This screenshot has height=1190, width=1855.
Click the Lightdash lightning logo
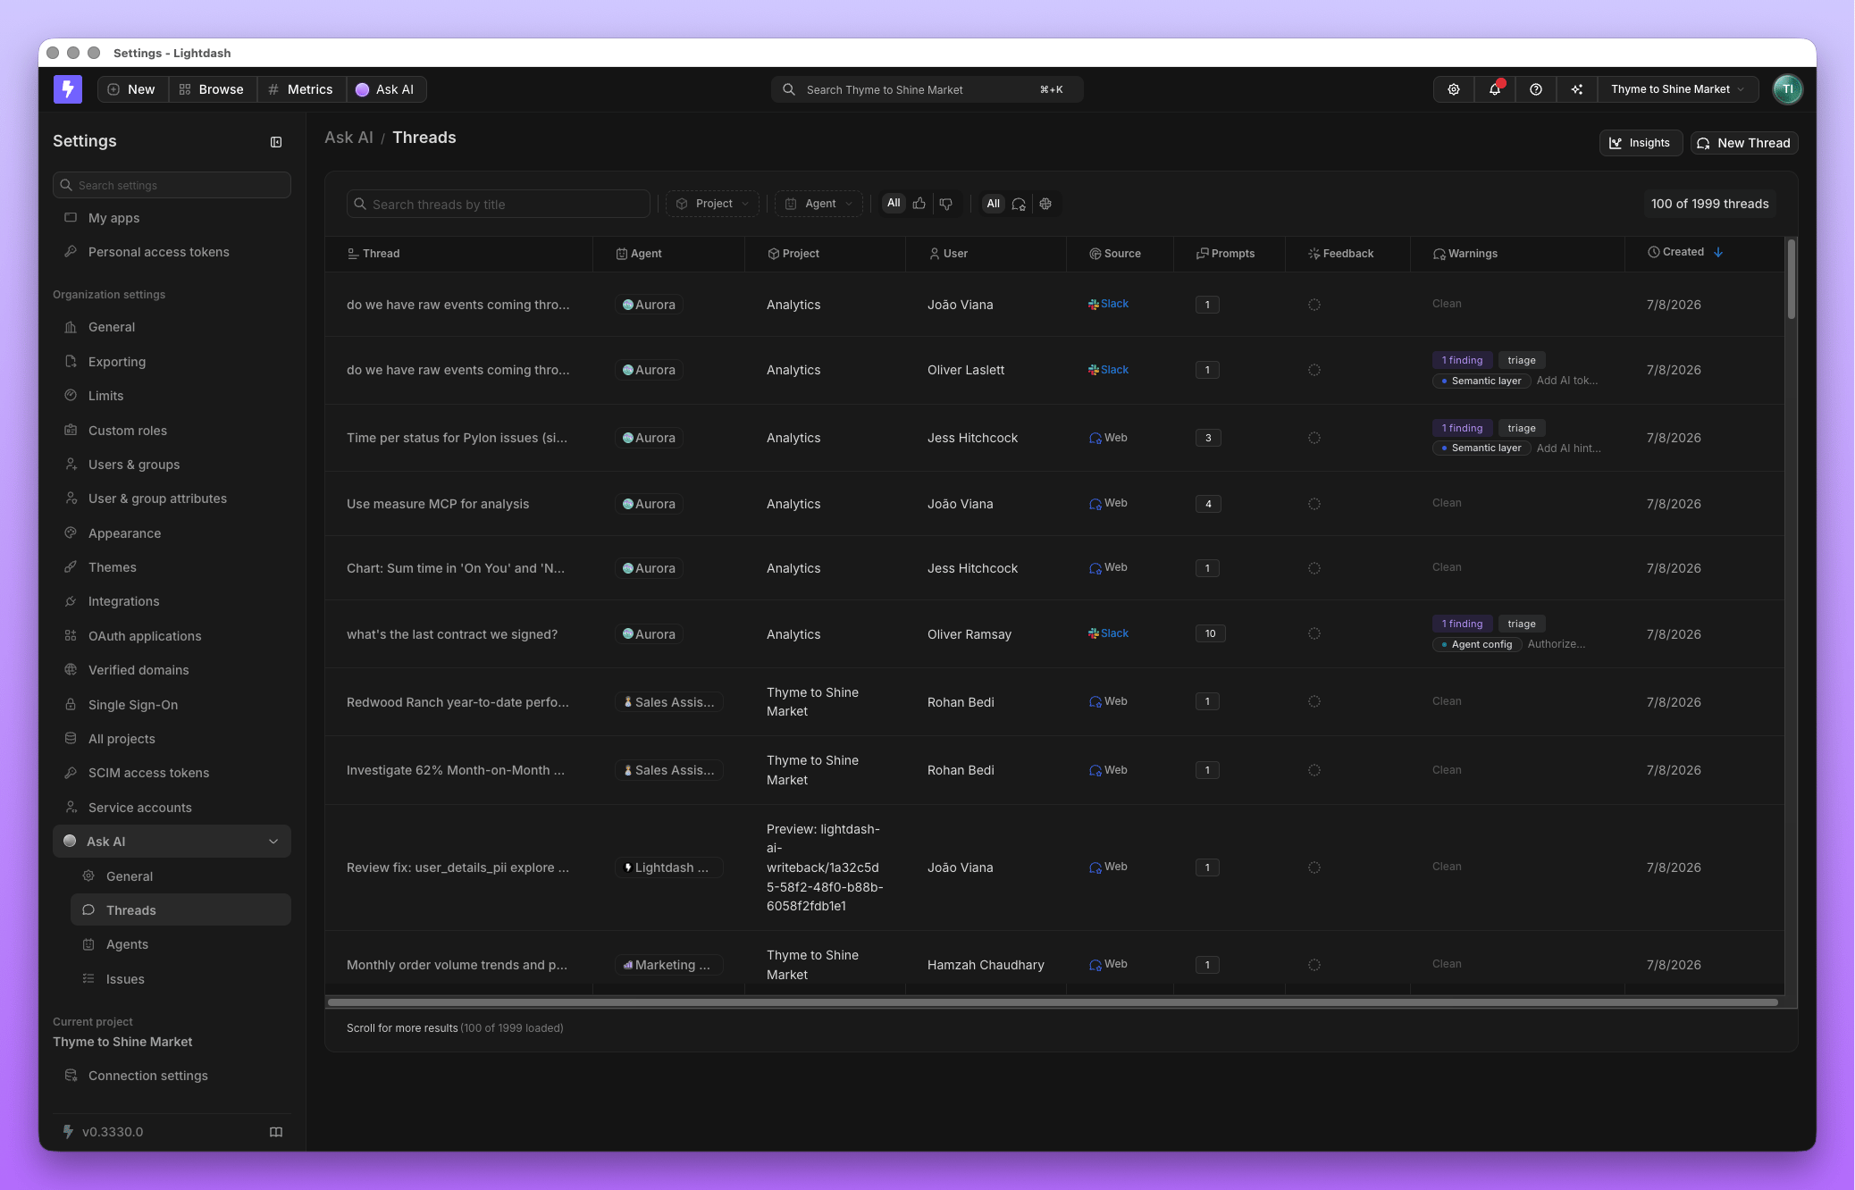[68, 89]
